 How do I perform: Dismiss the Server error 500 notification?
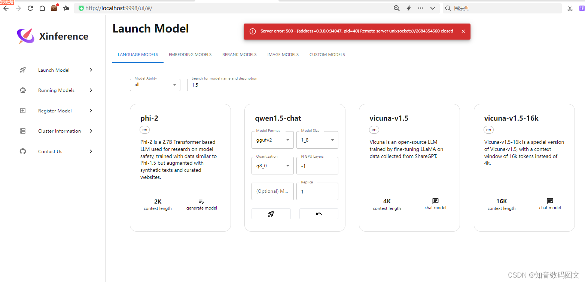point(463,31)
